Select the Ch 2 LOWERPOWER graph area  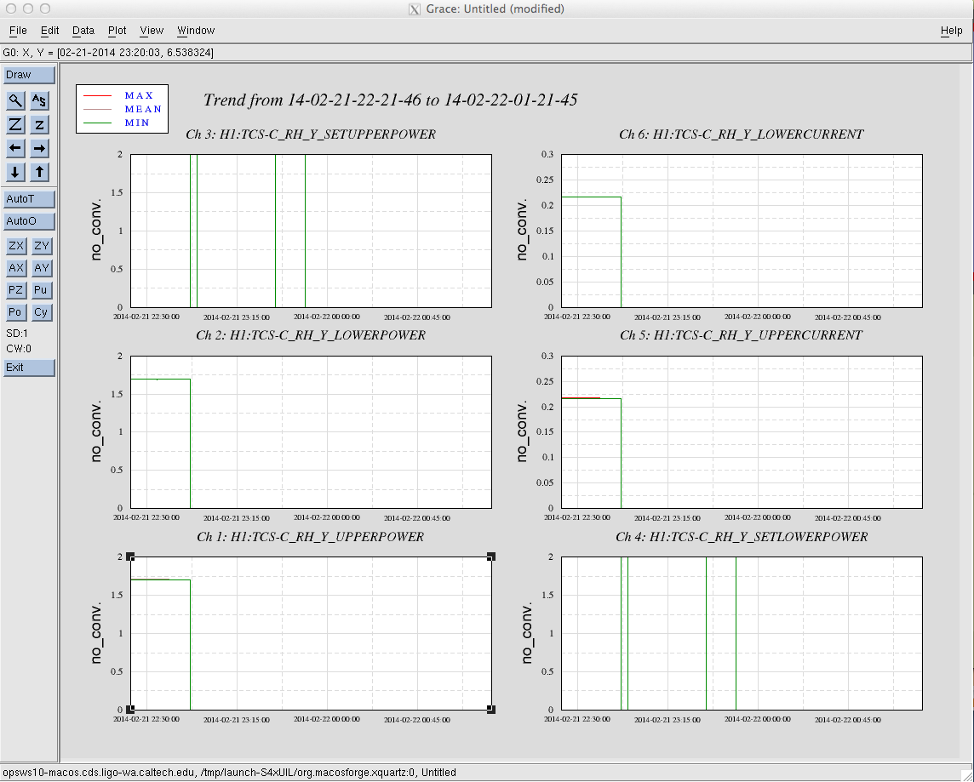(x=312, y=432)
